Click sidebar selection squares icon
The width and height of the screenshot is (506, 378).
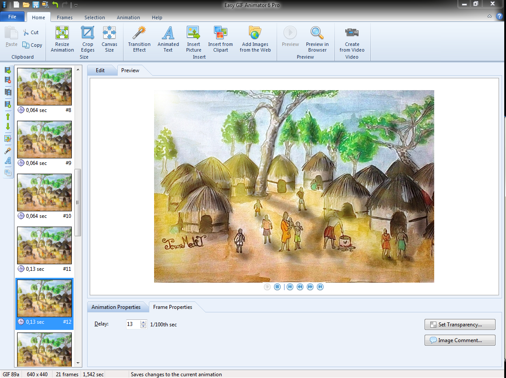(8, 172)
